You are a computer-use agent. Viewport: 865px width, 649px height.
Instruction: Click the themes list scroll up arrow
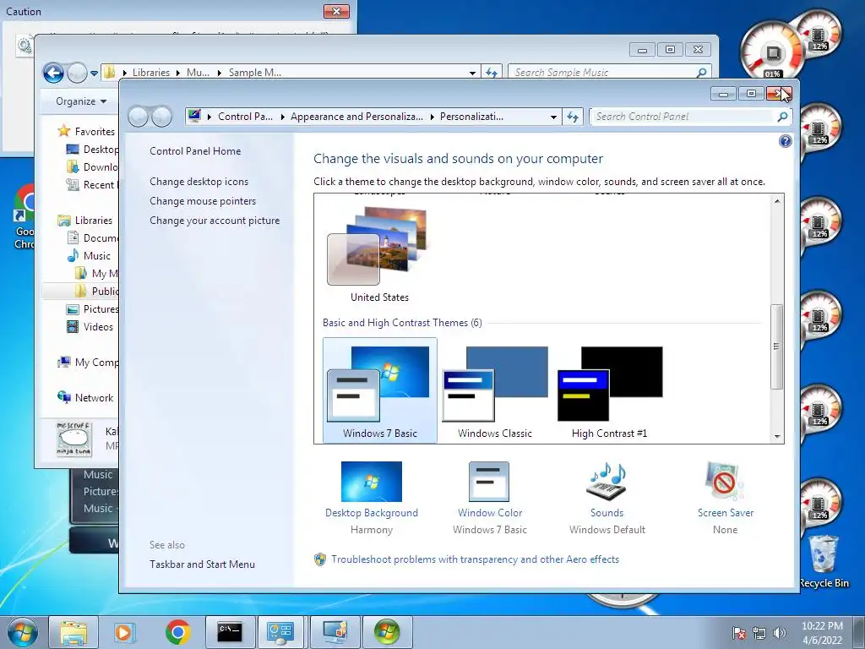(777, 201)
